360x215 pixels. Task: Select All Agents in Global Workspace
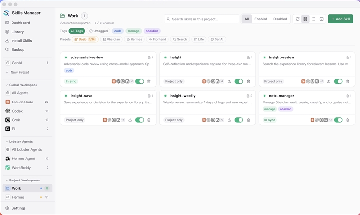point(27,93)
